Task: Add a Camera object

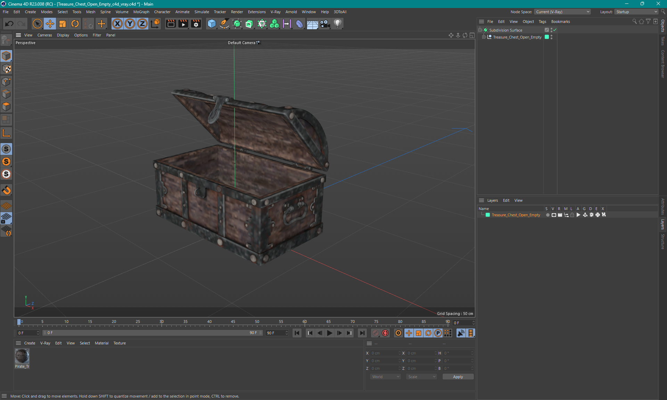Action: (x=325, y=24)
